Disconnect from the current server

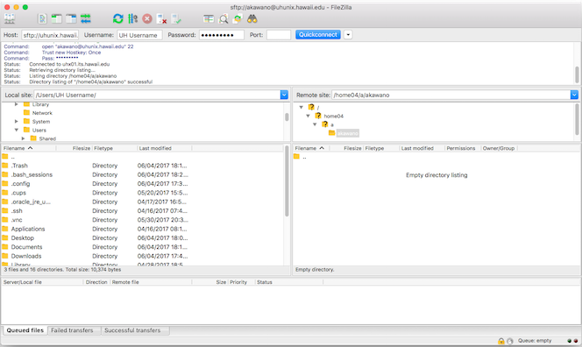[162, 18]
